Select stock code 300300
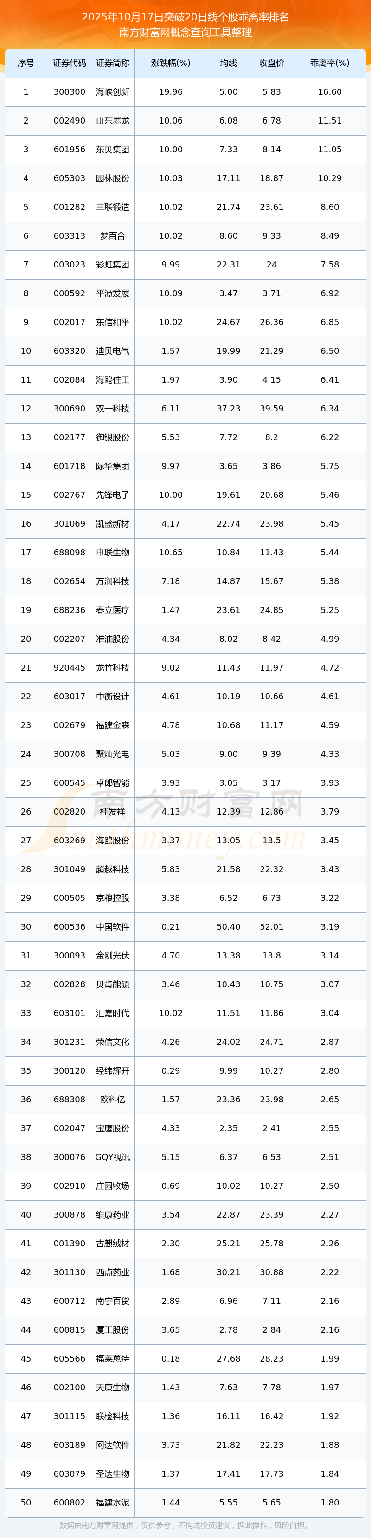Viewport: 371px width, 1538px height. [69, 92]
